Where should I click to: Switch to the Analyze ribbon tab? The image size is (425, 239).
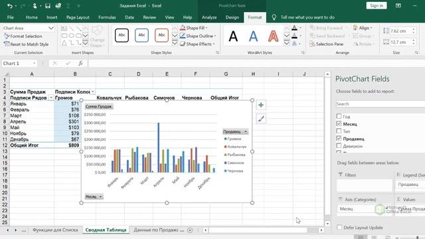pos(209,17)
